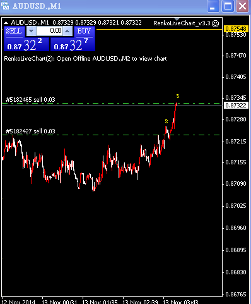Click the RenkoLiveChart smiley face icon
The width and height of the screenshot is (251, 304).
pos(215,23)
